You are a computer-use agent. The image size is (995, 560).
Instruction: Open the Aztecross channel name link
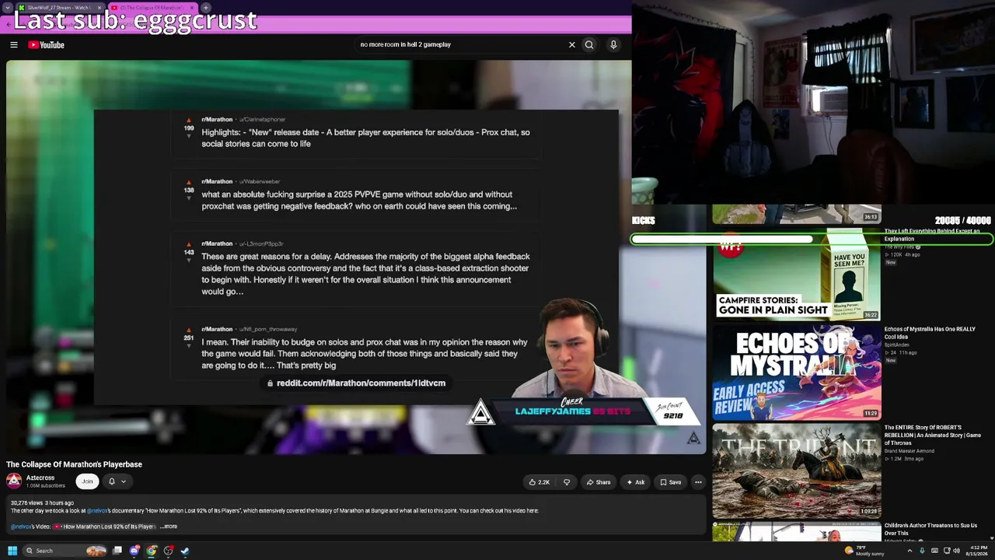coord(40,478)
